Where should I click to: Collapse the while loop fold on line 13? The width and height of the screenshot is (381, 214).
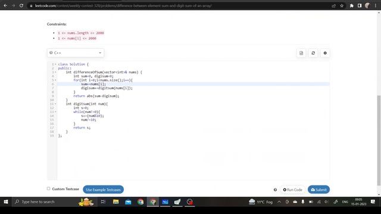tap(55, 112)
